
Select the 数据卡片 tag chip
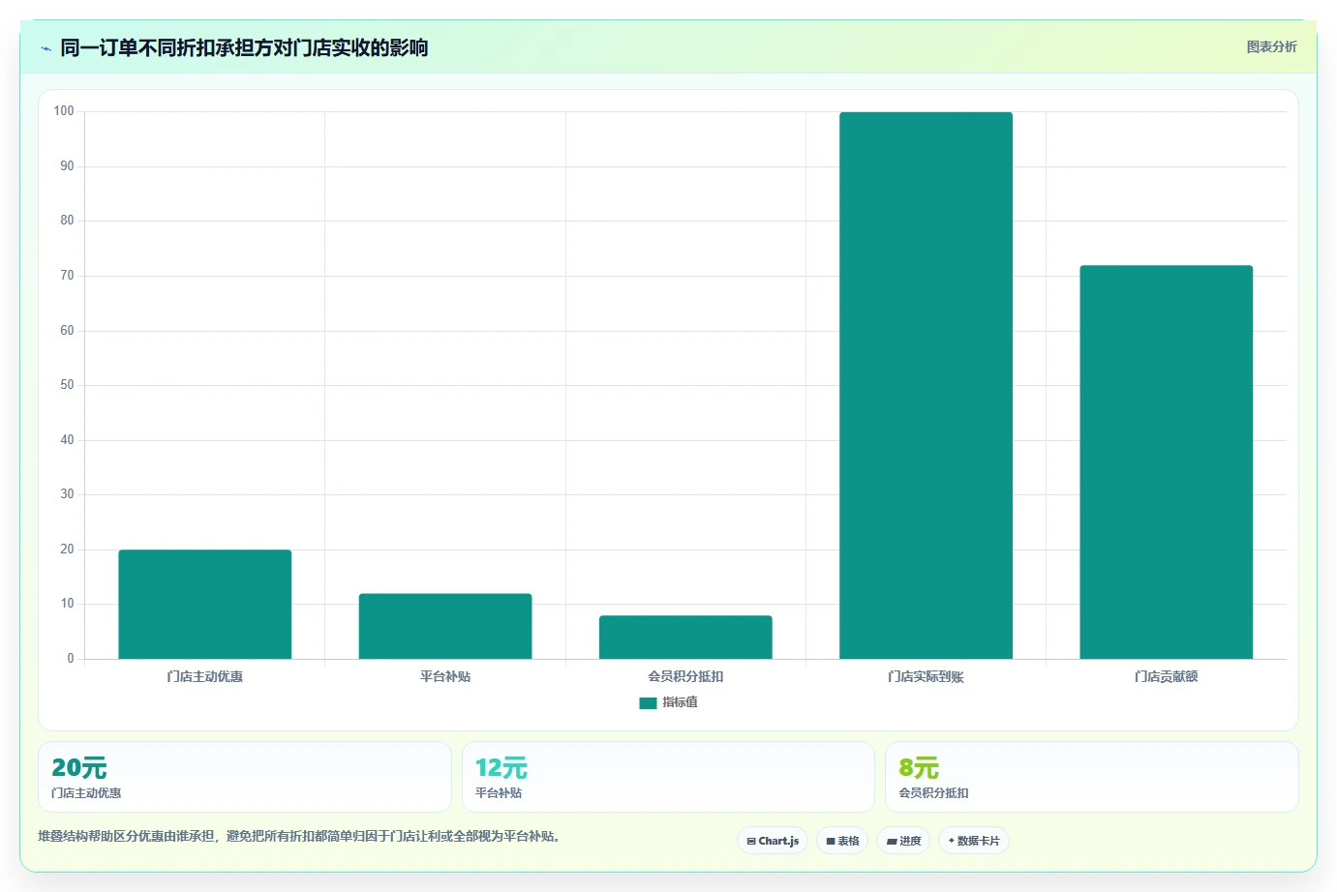[x=974, y=841]
